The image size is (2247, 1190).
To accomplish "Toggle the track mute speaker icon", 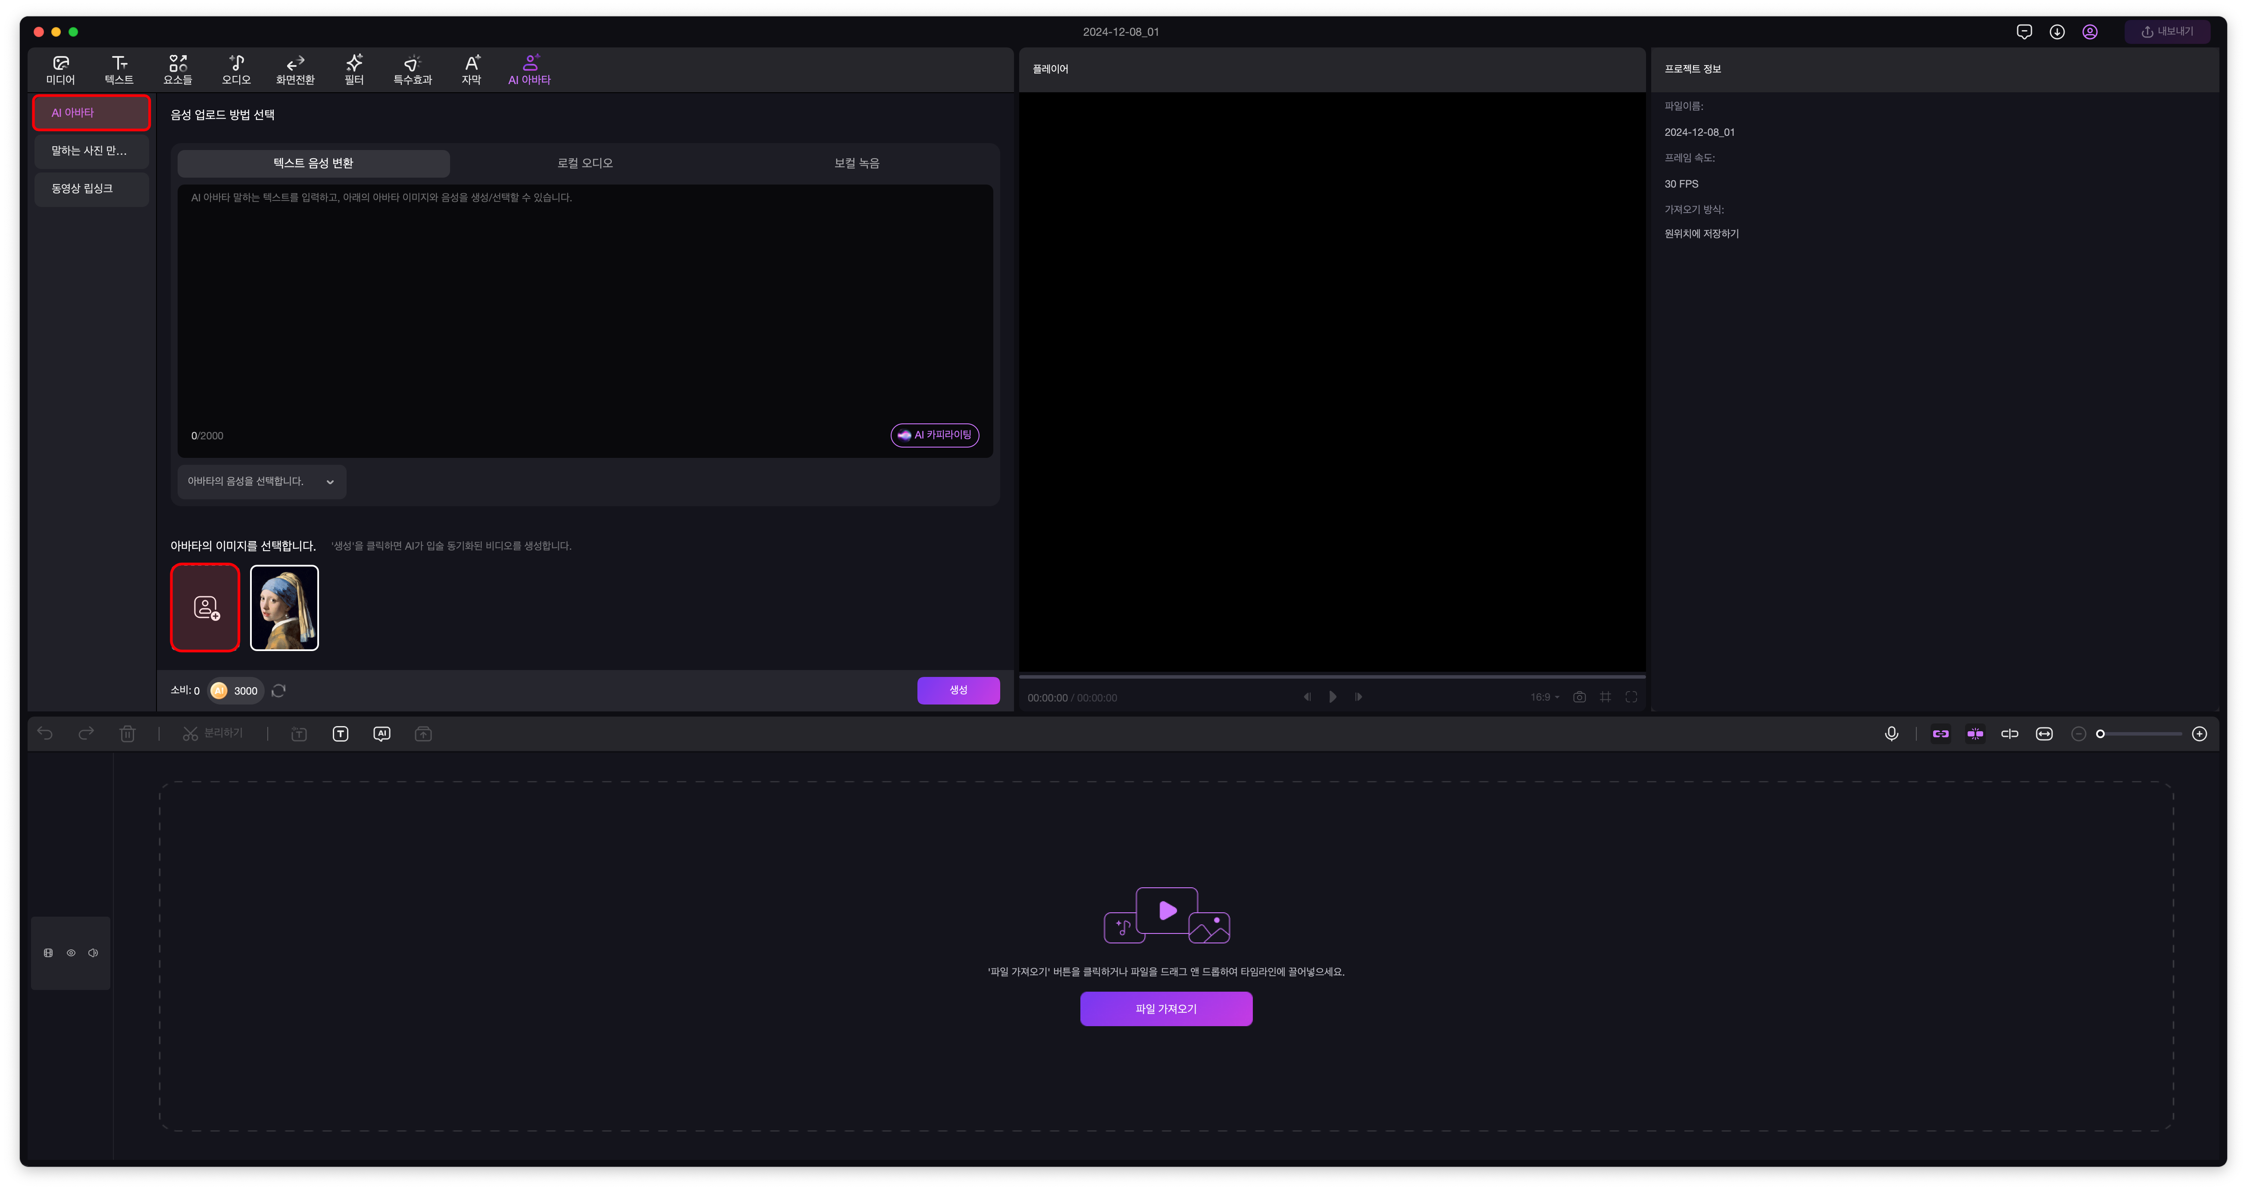I will pos(93,953).
